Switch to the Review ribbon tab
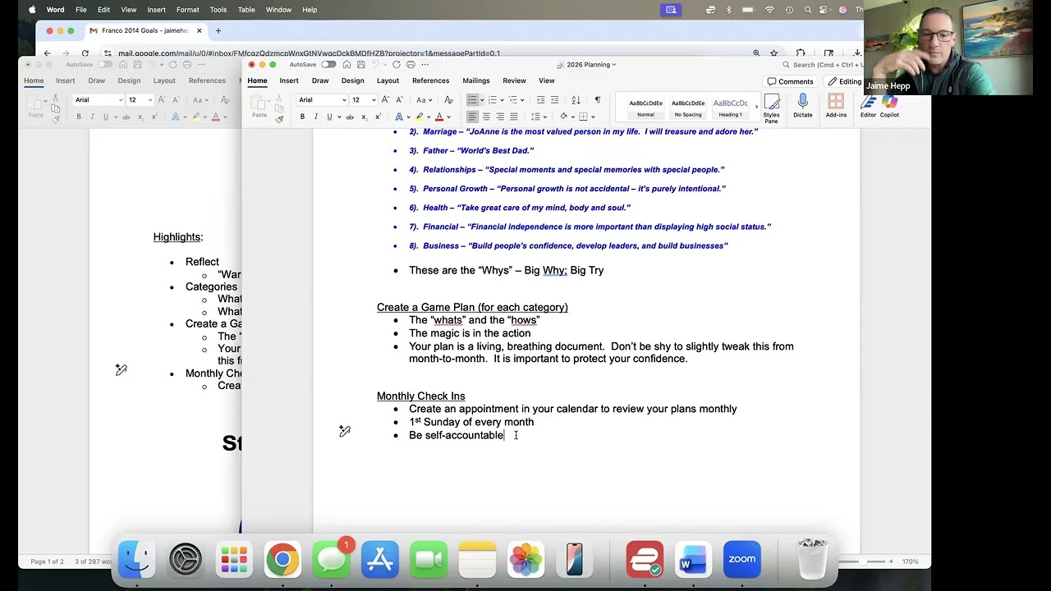This screenshot has height=591, width=1051. (514, 80)
